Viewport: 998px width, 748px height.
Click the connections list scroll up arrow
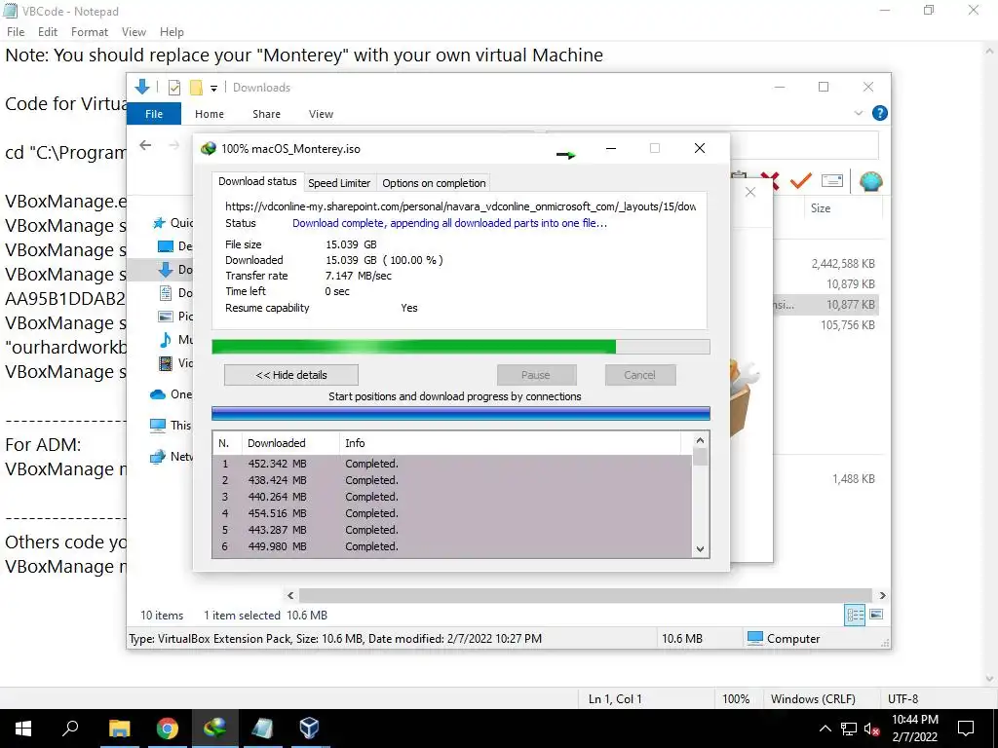click(700, 440)
